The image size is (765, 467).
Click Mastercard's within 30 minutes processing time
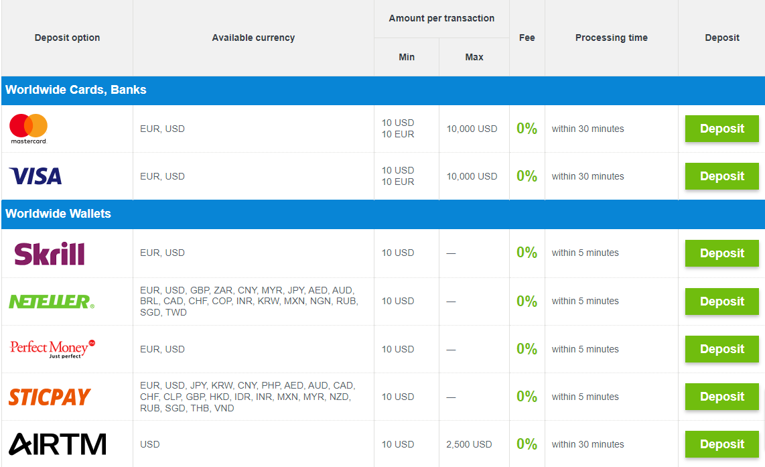coord(588,129)
